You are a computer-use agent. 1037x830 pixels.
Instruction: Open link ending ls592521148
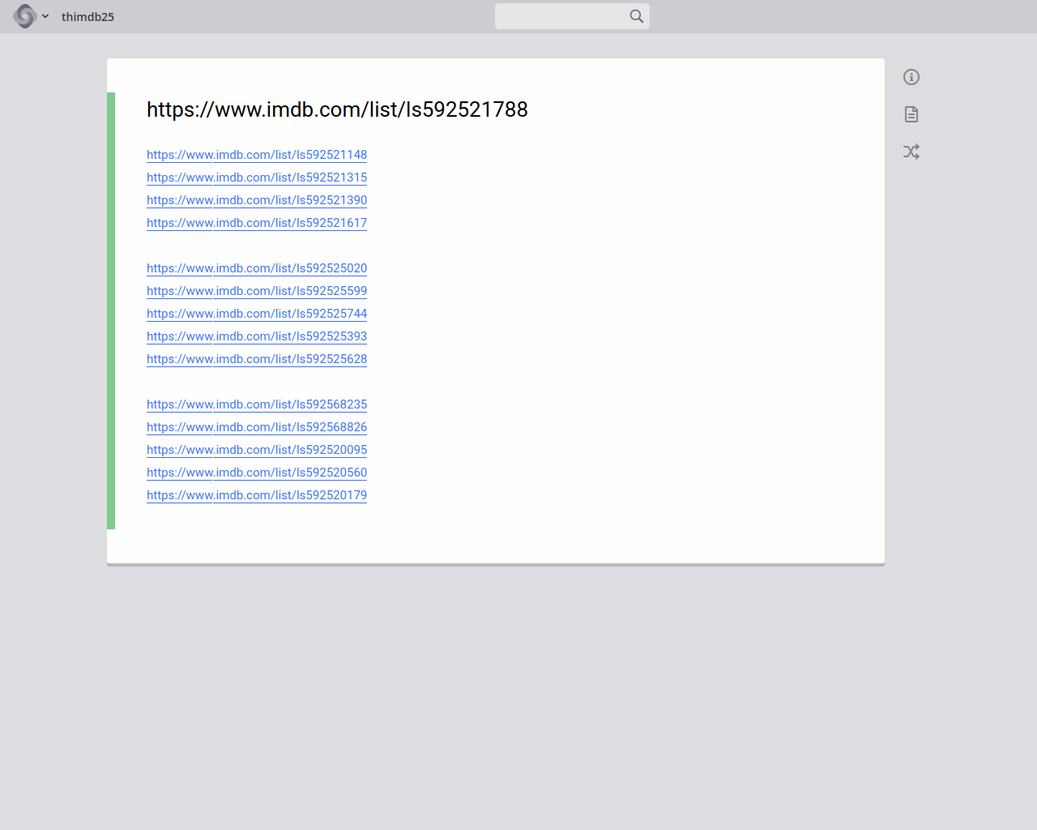(257, 155)
